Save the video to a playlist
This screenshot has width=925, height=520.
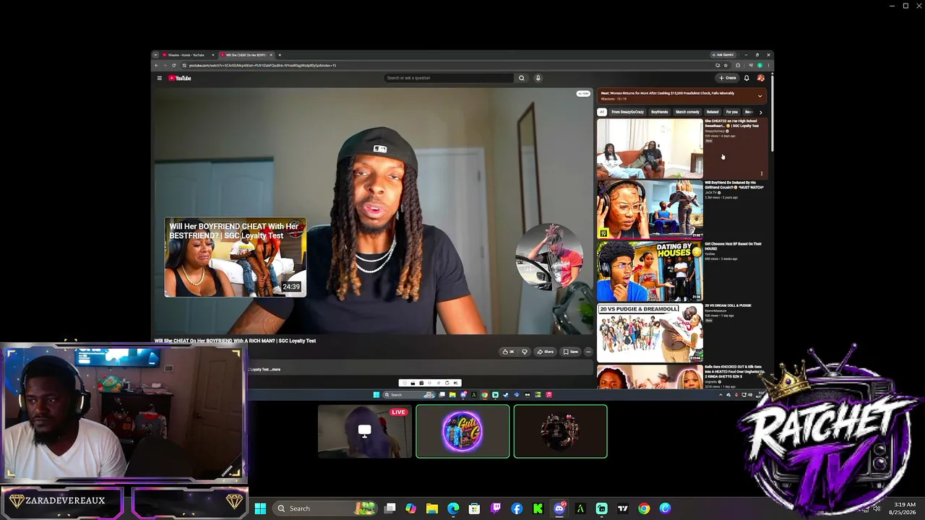(x=571, y=352)
